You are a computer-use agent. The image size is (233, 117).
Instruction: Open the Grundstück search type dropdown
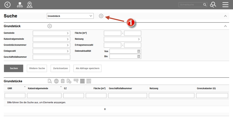pyautogui.click(x=70, y=16)
